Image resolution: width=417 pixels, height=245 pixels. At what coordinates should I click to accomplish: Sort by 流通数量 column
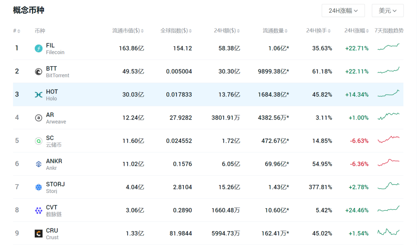tap(275, 31)
